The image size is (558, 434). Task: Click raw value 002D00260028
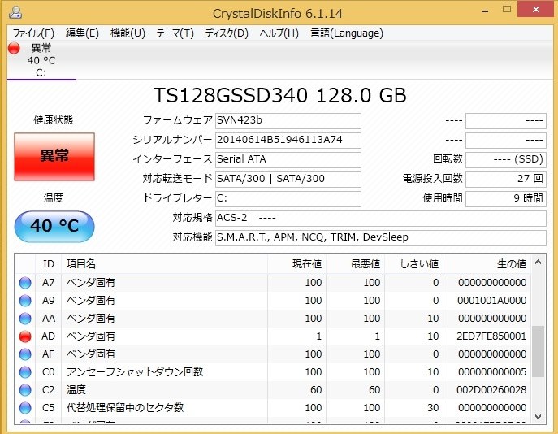[x=491, y=390]
